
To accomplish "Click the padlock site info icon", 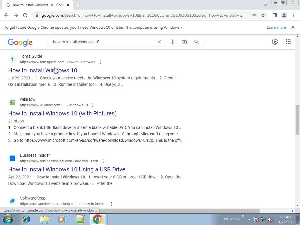I will pos(37,15).
